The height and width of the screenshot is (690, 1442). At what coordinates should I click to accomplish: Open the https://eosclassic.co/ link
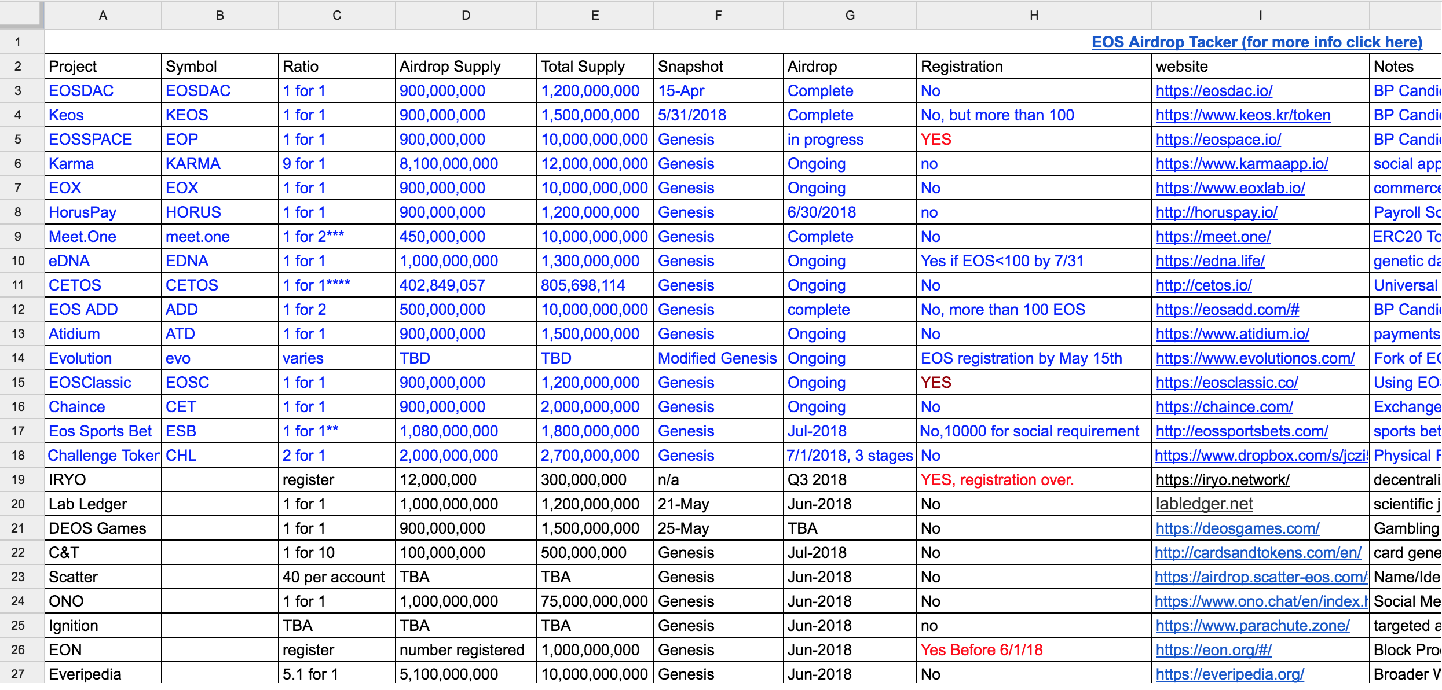click(x=1227, y=383)
